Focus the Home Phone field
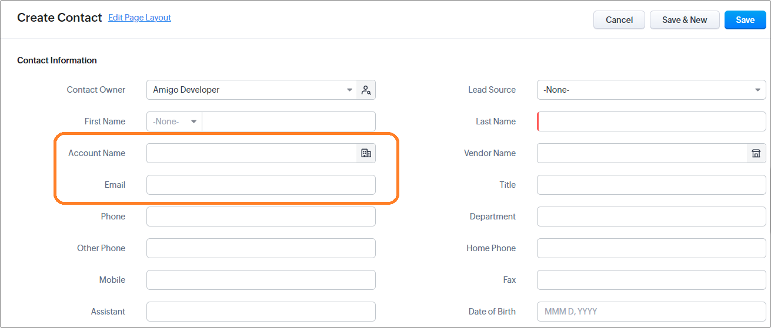Viewport: 771px width, 328px height. [x=652, y=248]
